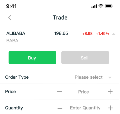120x114 pixels.
Task: Tap the Wi-Fi status icon
Action: [x=101, y=6]
